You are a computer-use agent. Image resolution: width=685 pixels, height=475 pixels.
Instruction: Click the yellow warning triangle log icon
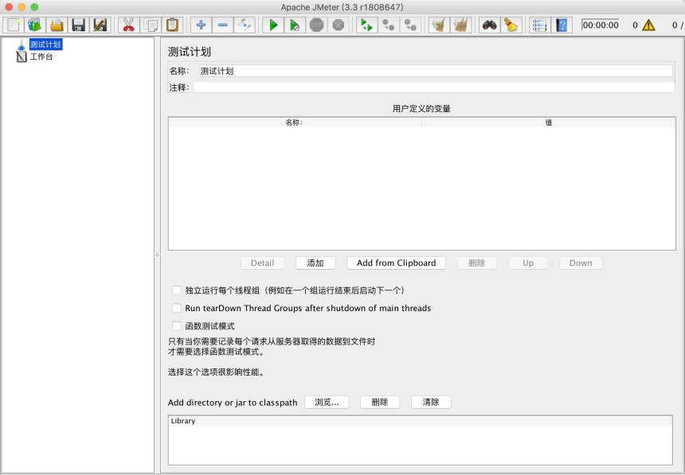(x=648, y=25)
